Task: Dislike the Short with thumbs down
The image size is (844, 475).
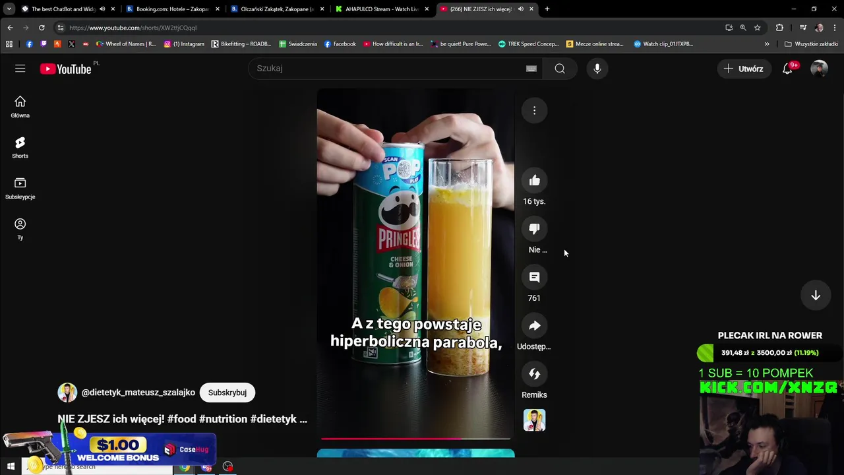Action: pyautogui.click(x=534, y=228)
